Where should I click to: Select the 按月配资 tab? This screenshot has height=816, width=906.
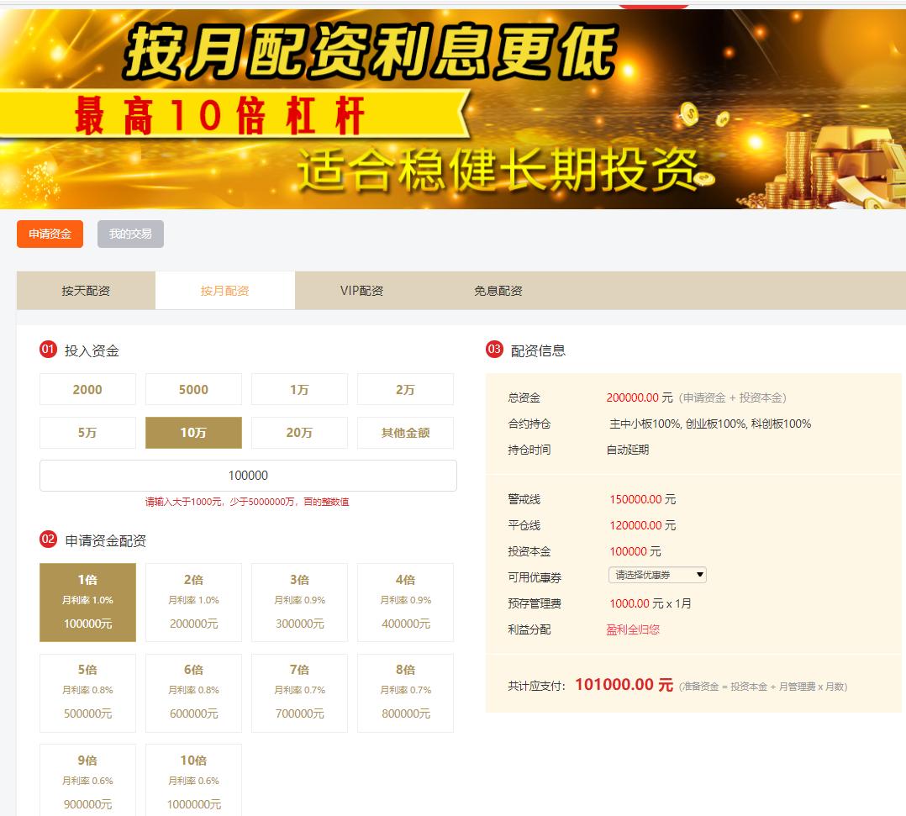coord(224,290)
